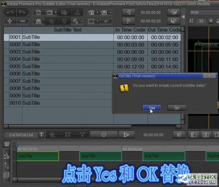Click the SubTitle Text column header
Image resolution: width=219 pixels, height=187 pixels.
point(68,30)
